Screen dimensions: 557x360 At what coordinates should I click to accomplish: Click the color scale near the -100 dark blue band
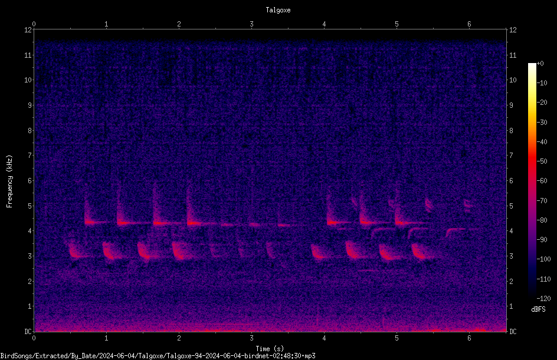point(532,259)
